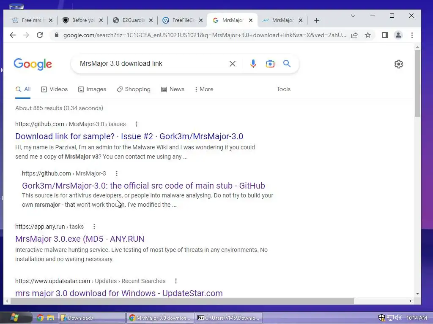The height and width of the screenshot is (324, 433).
Task: Click 'About 885 results (0.34 seconds)' text
Action: tap(59, 108)
